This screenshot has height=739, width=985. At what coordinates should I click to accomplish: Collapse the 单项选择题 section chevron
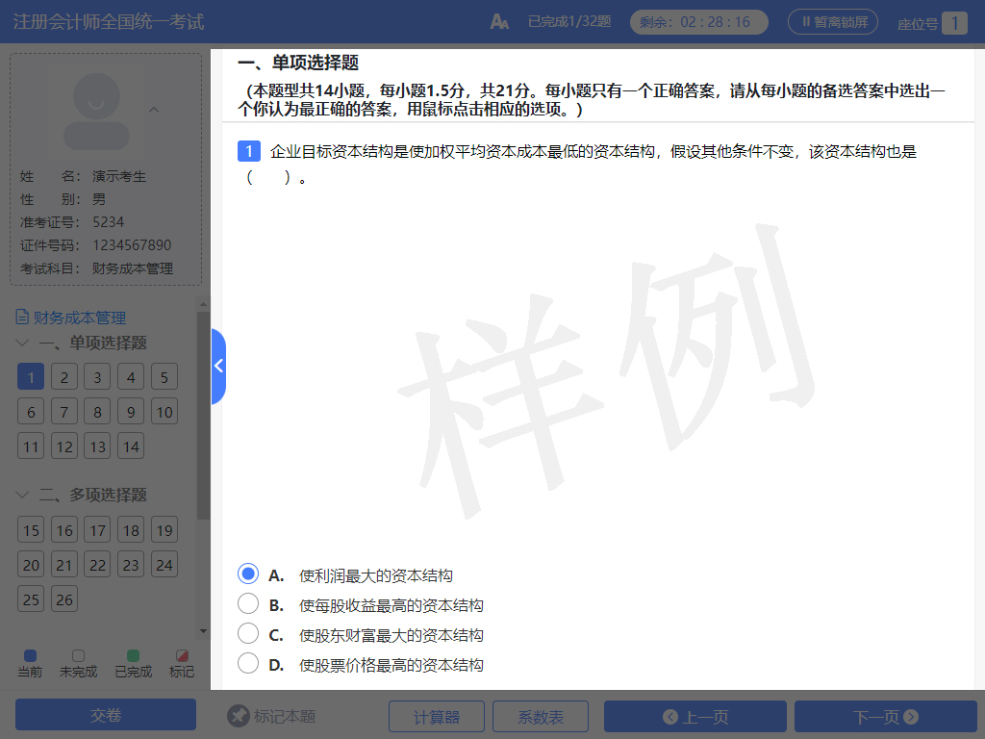22,343
